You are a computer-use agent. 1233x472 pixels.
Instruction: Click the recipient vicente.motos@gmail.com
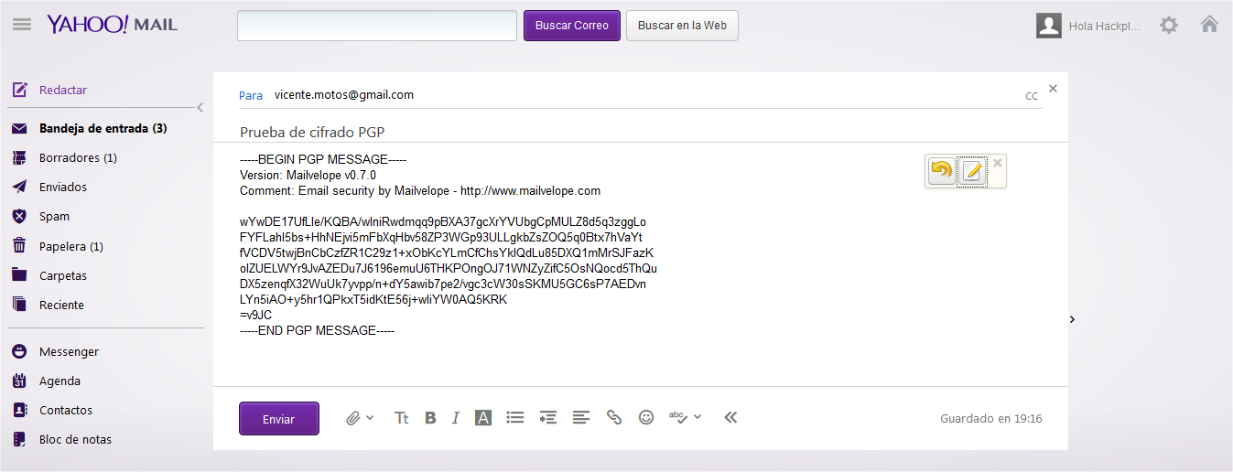coord(344,94)
